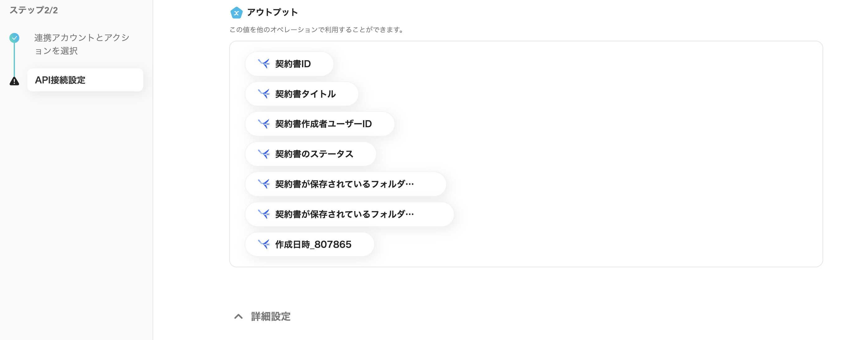
Task: Click the blue pentagon アウトプット icon
Action: 237,13
